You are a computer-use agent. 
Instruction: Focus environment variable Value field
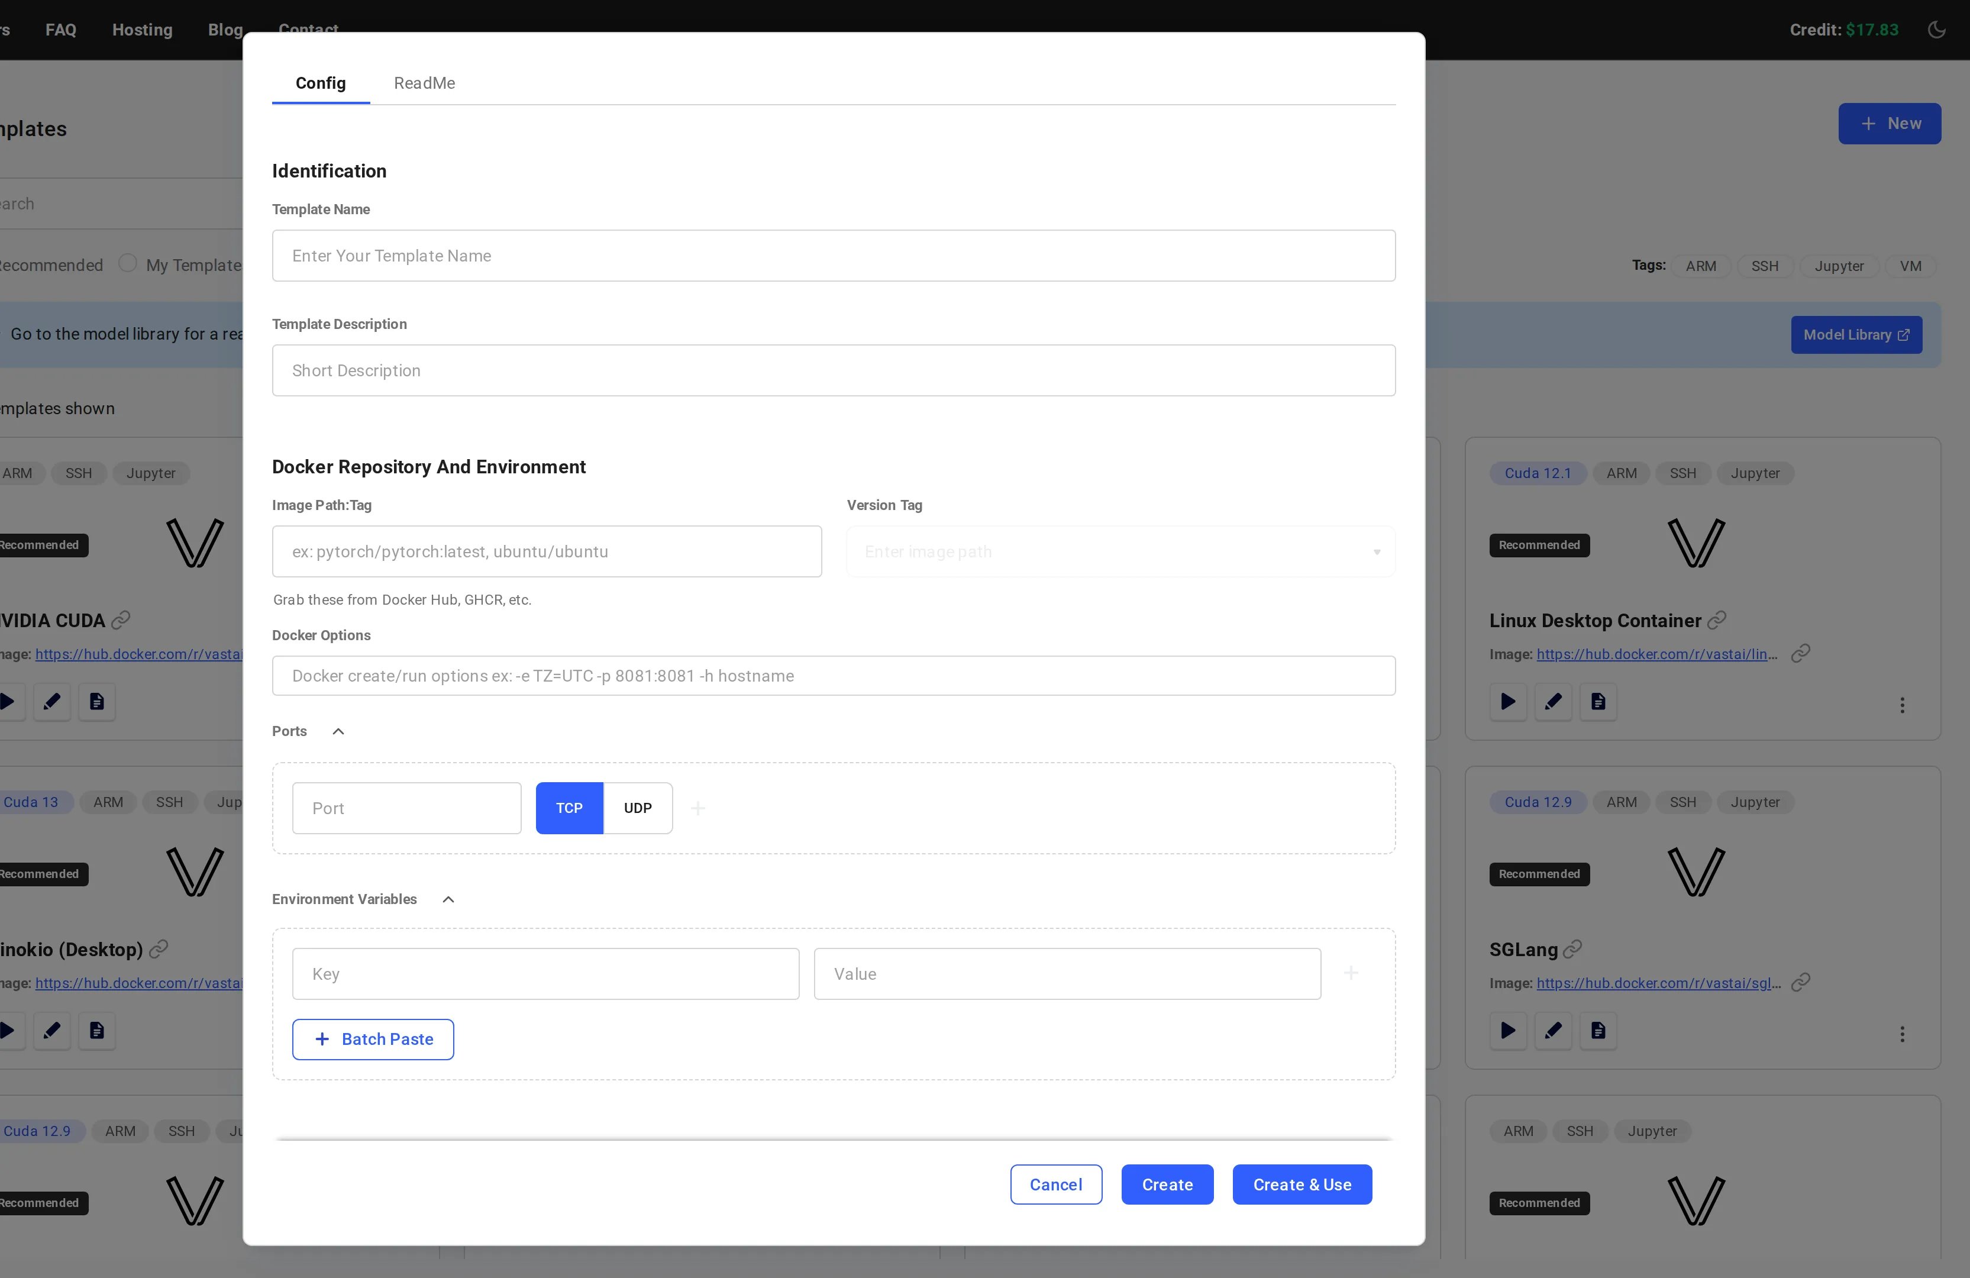1067,973
